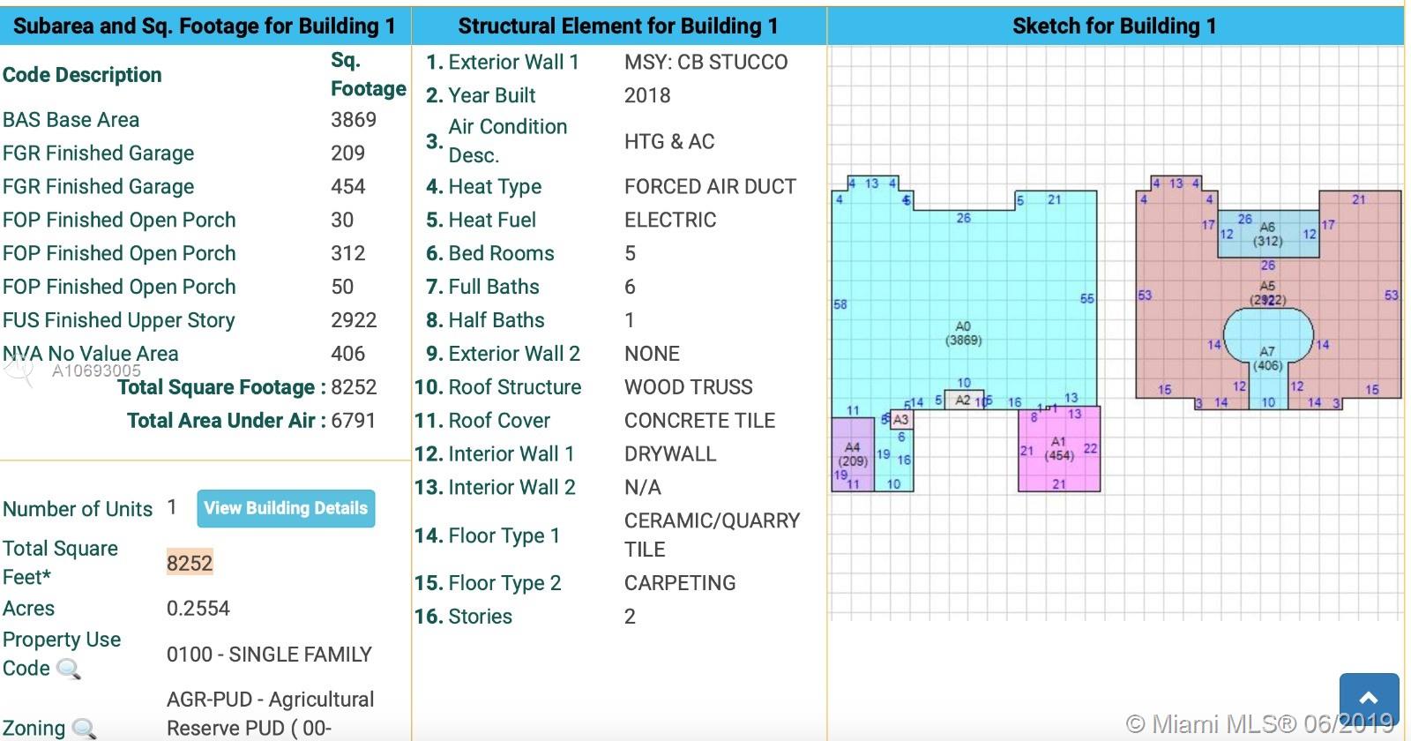Click the small A2 porch box in sketch
Image resolution: width=1411 pixels, height=741 pixels.
point(963,400)
